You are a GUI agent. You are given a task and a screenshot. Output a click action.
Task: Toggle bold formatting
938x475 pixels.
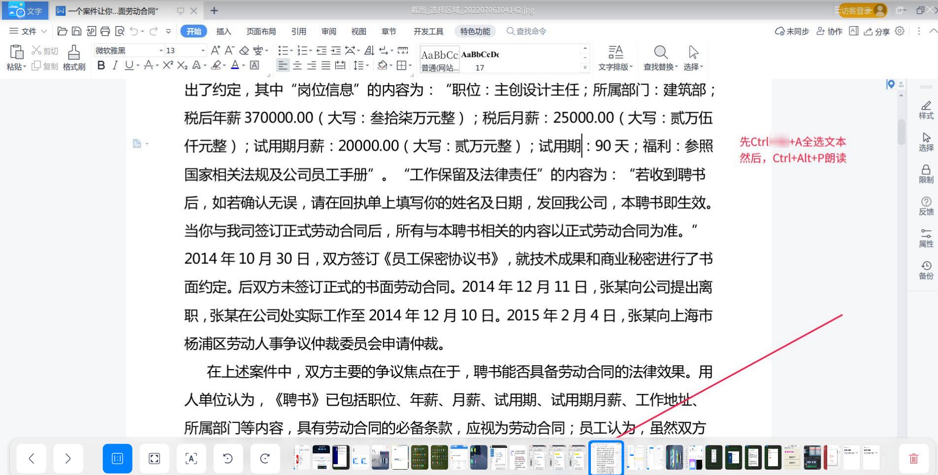click(100, 64)
